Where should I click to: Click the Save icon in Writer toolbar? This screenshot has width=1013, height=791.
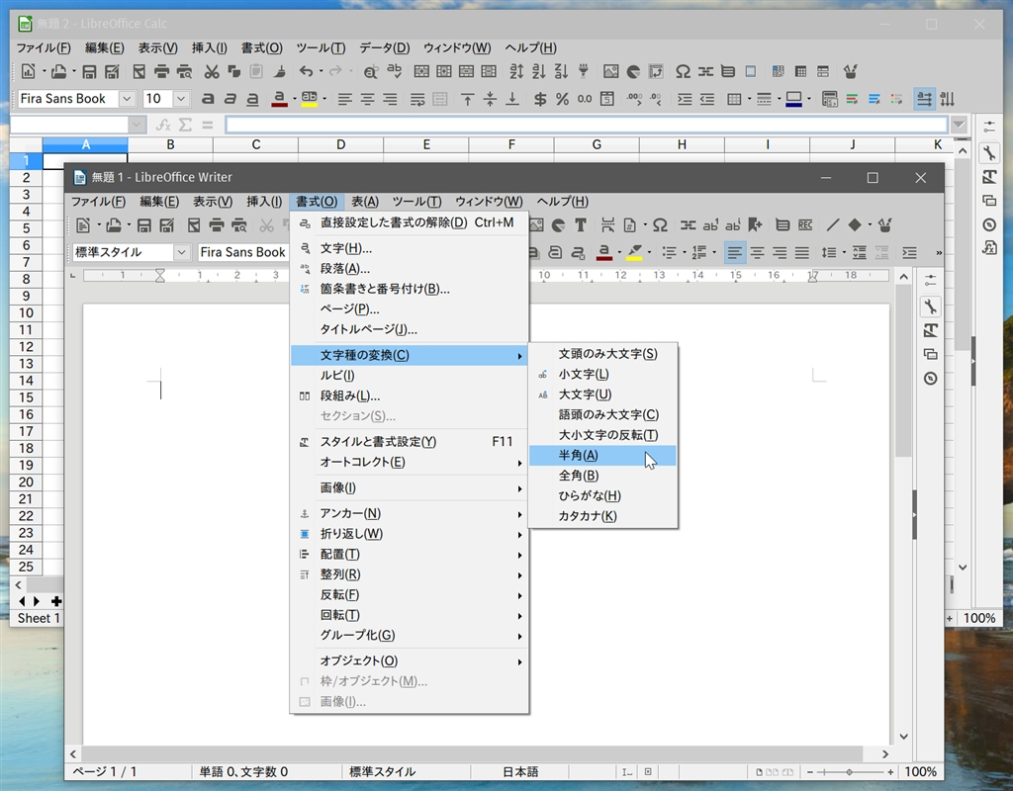[x=143, y=225]
